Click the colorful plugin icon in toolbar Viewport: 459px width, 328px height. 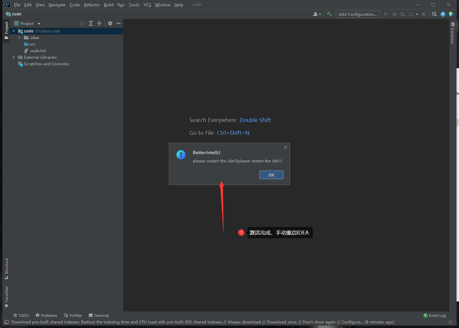pyautogui.click(x=451, y=14)
